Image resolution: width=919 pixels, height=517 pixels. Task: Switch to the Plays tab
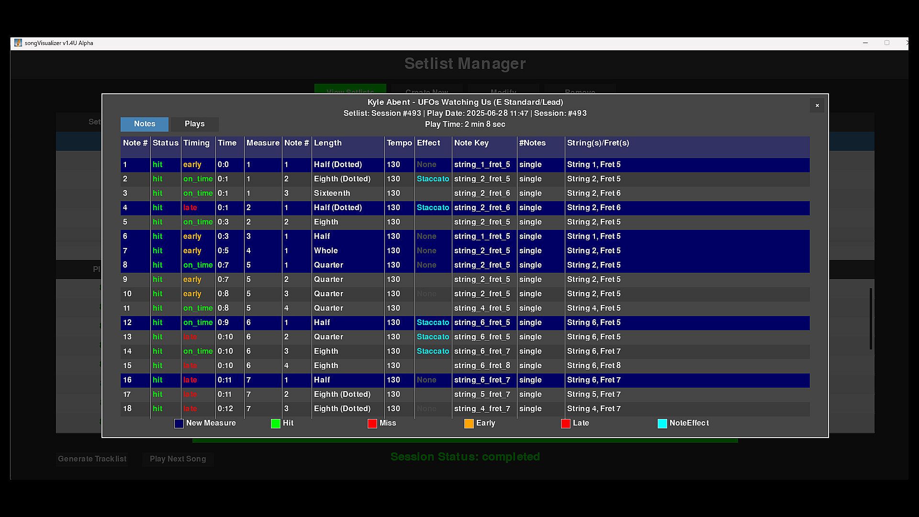pos(194,124)
